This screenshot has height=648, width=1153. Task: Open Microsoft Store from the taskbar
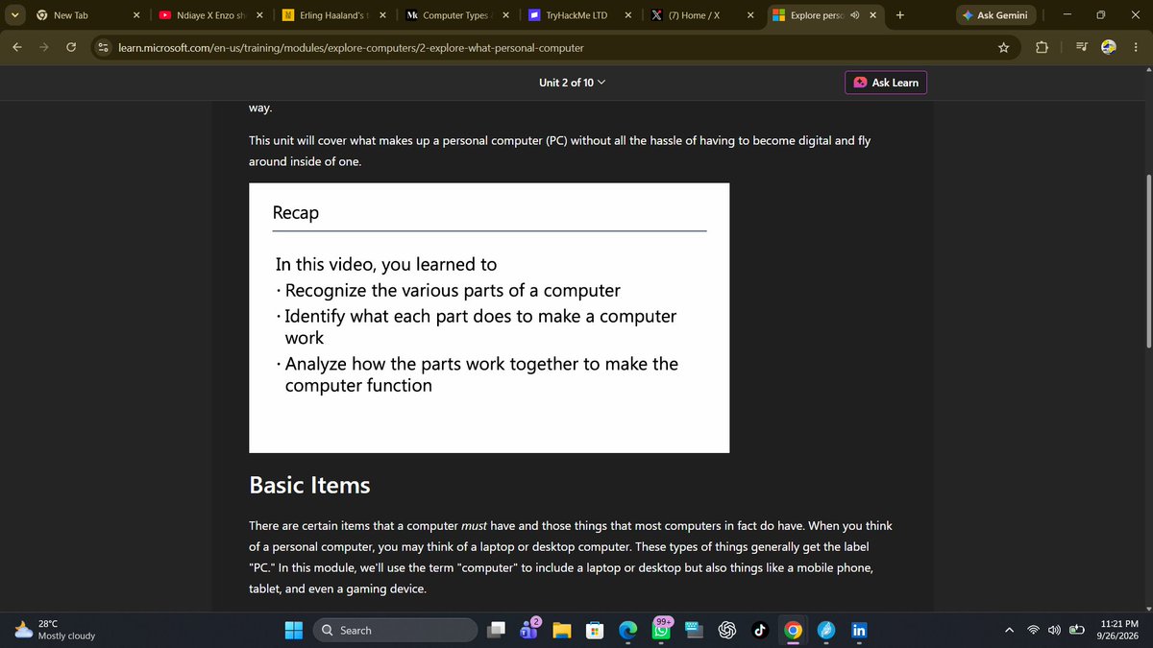[595, 630]
